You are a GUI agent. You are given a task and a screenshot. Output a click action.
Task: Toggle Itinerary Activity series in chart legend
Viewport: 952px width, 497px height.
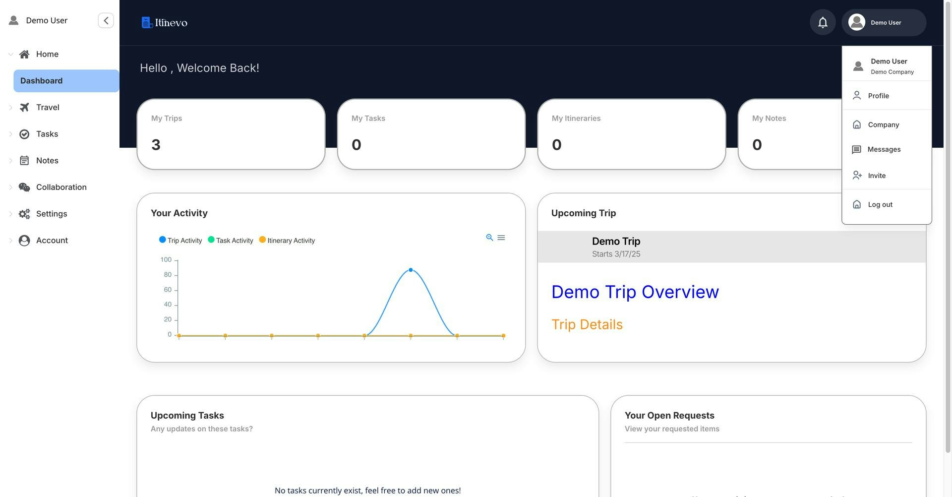coord(287,240)
